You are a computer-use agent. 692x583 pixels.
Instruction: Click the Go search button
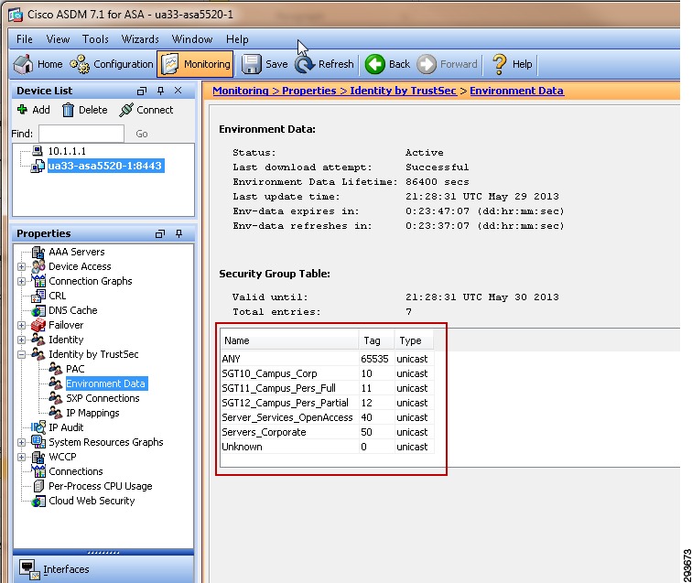point(142,134)
